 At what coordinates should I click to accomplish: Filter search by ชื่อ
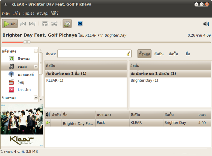click(188, 54)
